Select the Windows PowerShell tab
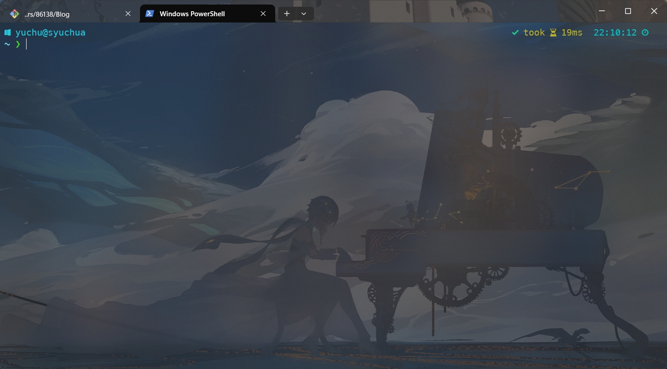Screen dimensions: 667x369 point(207,14)
